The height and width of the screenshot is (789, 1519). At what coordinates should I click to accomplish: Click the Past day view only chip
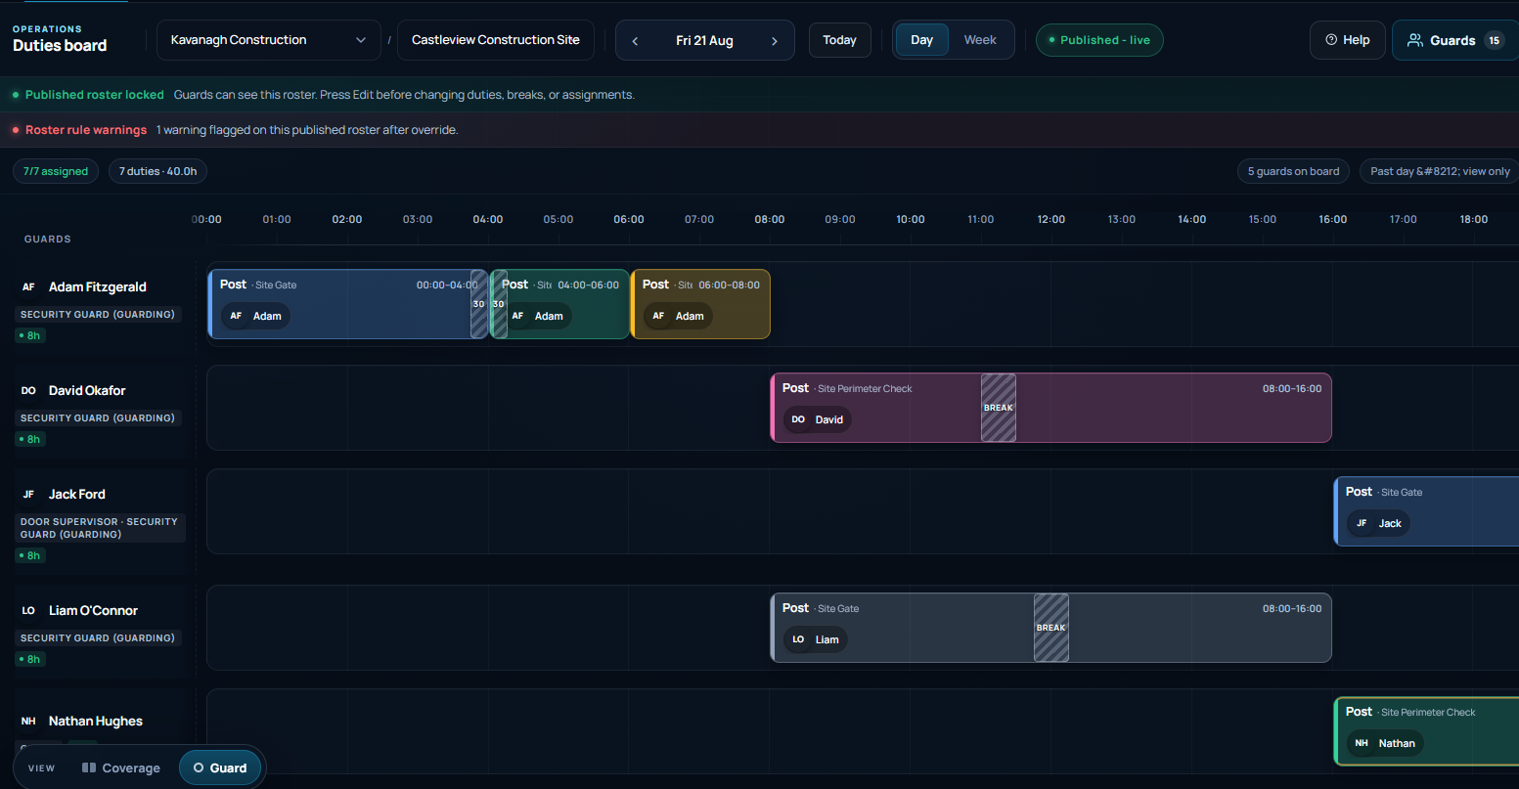click(x=1439, y=171)
